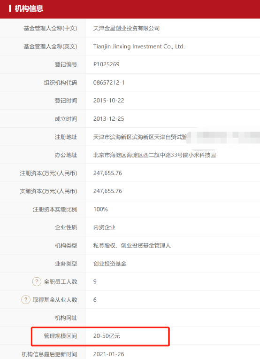Screen dimensions: 260x359
Task: Click paid-in capital value beside 实缴资本(万元)
Action: click(107, 191)
